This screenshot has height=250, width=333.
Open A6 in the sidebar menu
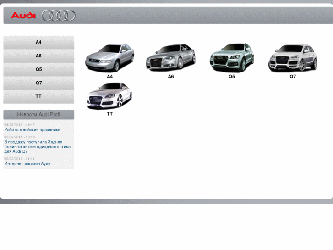[38, 56]
